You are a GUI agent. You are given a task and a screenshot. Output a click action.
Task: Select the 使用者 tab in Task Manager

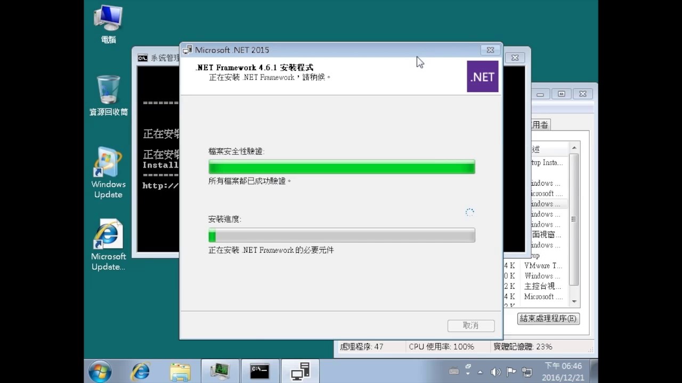click(540, 124)
